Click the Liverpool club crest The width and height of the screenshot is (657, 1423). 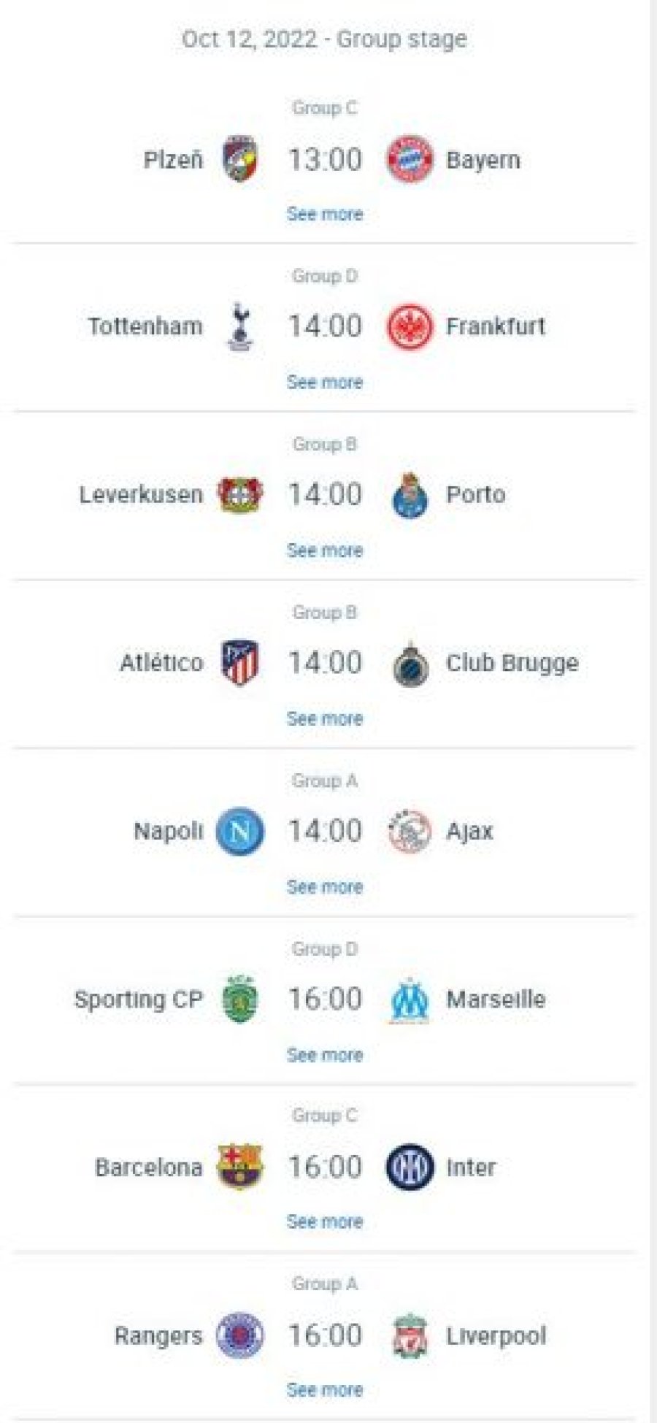pos(410,1335)
